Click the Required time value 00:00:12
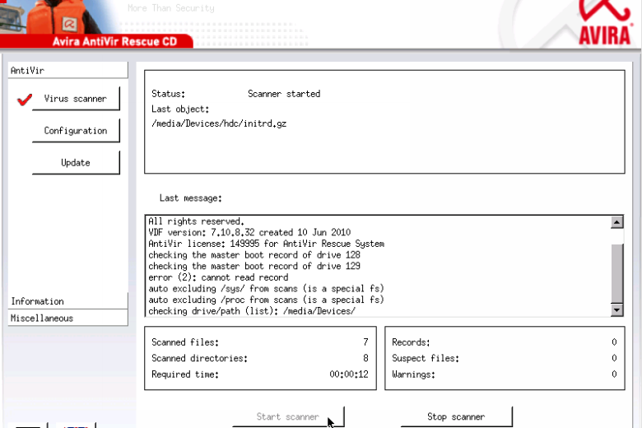The height and width of the screenshot is (428, 642). (349, 374)
